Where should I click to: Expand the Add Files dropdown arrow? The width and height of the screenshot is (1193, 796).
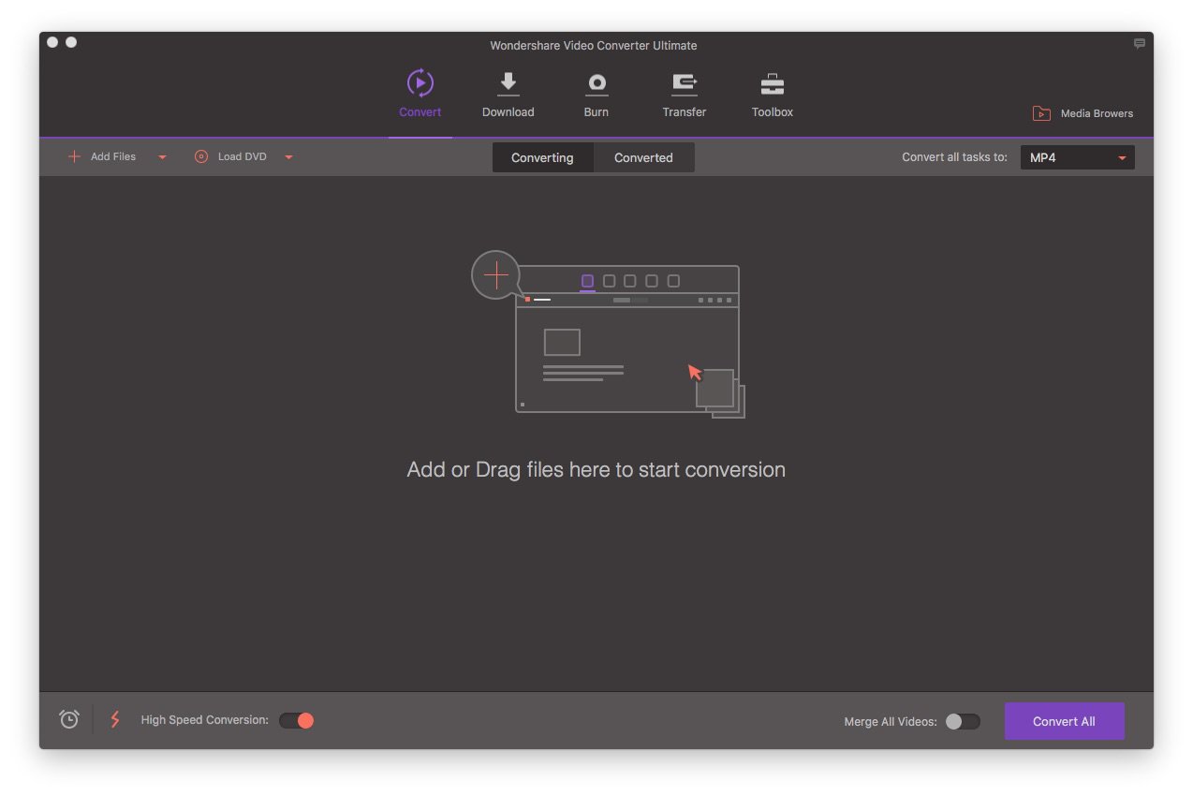(x=161, y=157)
